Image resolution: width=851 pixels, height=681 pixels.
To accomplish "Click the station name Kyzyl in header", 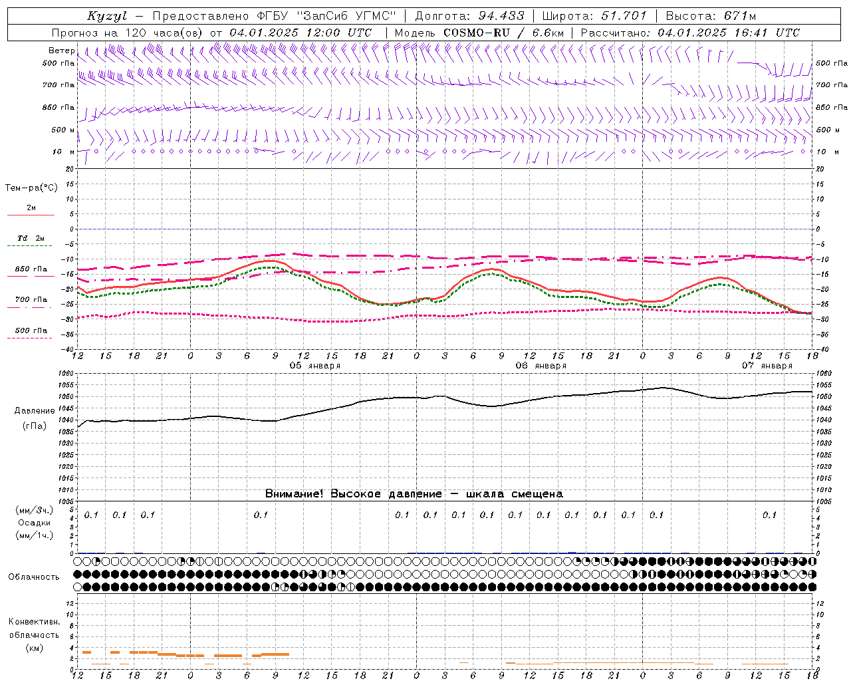I will tap(107, 16).
